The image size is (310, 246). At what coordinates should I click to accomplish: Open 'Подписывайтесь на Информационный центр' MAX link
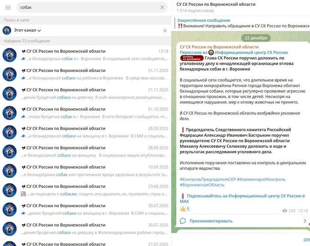pos(242,199)
